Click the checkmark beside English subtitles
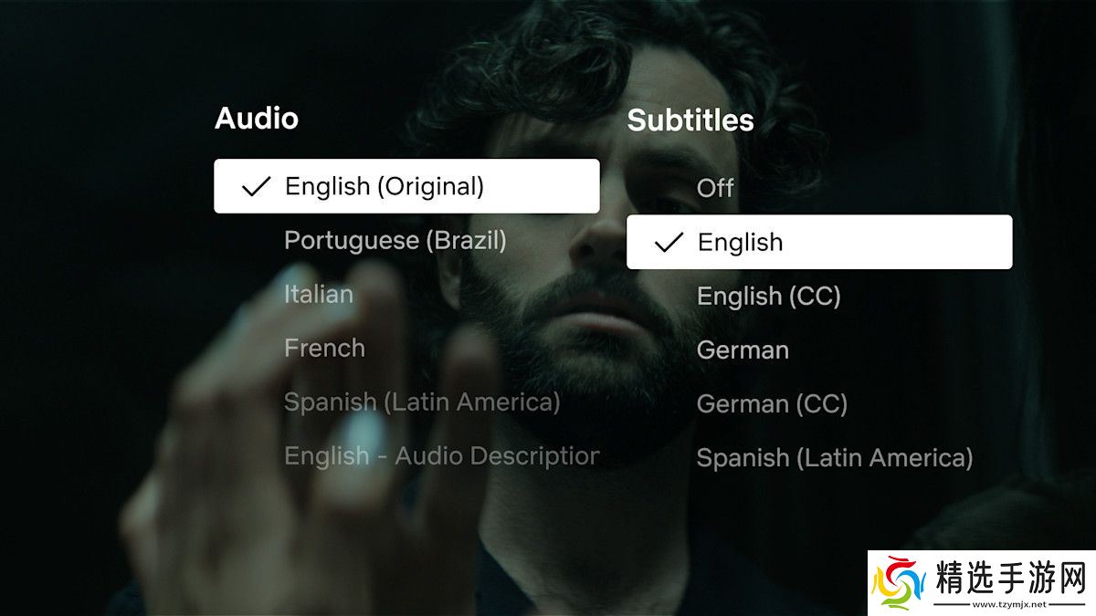Screen dimensions: 1096x616 pos(669,243)
